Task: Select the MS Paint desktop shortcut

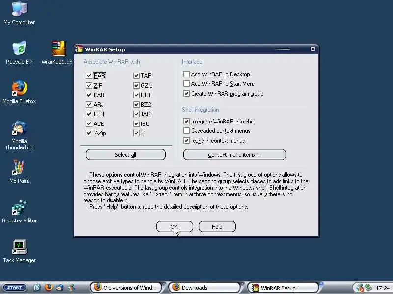Action: click(x=19, y=171)
